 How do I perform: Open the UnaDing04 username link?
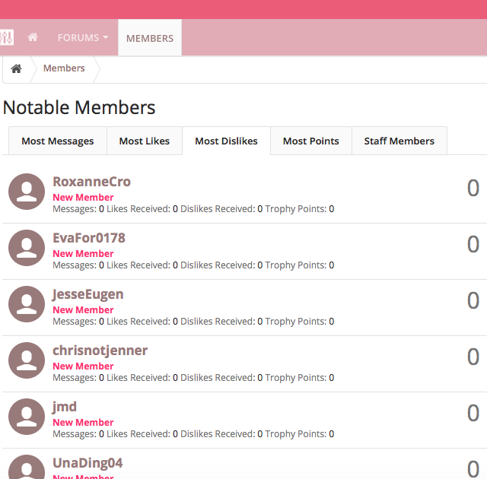point(88,463)
